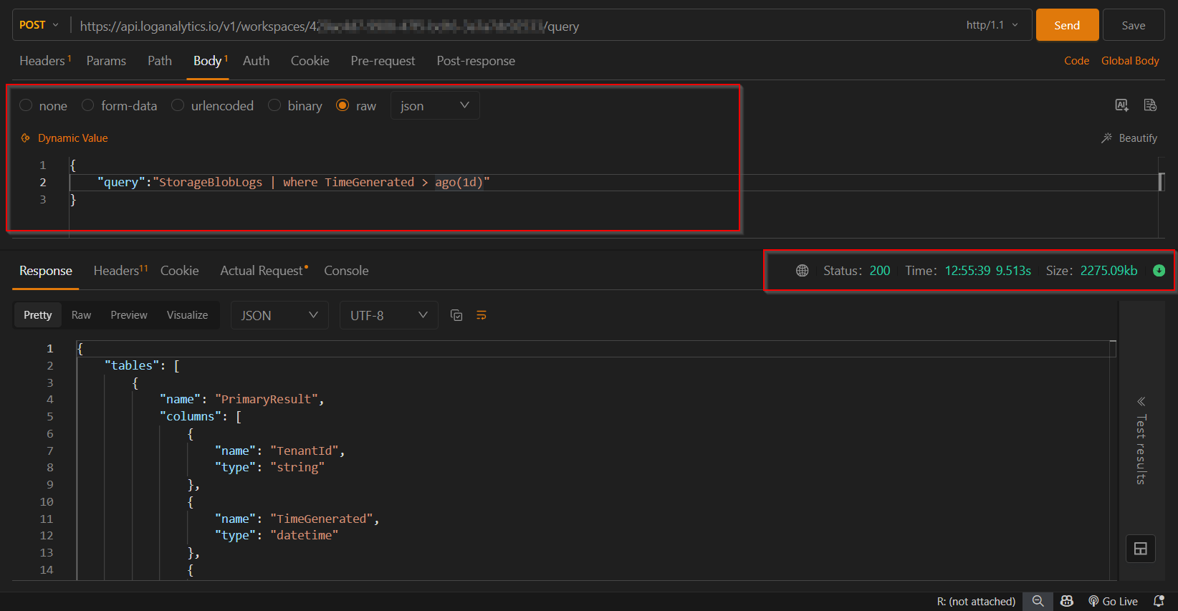Click the request URL input field

tap(516, 26)
